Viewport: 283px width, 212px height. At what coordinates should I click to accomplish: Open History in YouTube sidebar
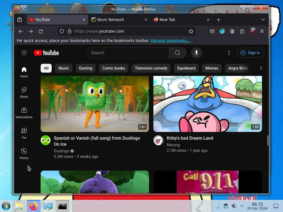[x=24, y=153]
